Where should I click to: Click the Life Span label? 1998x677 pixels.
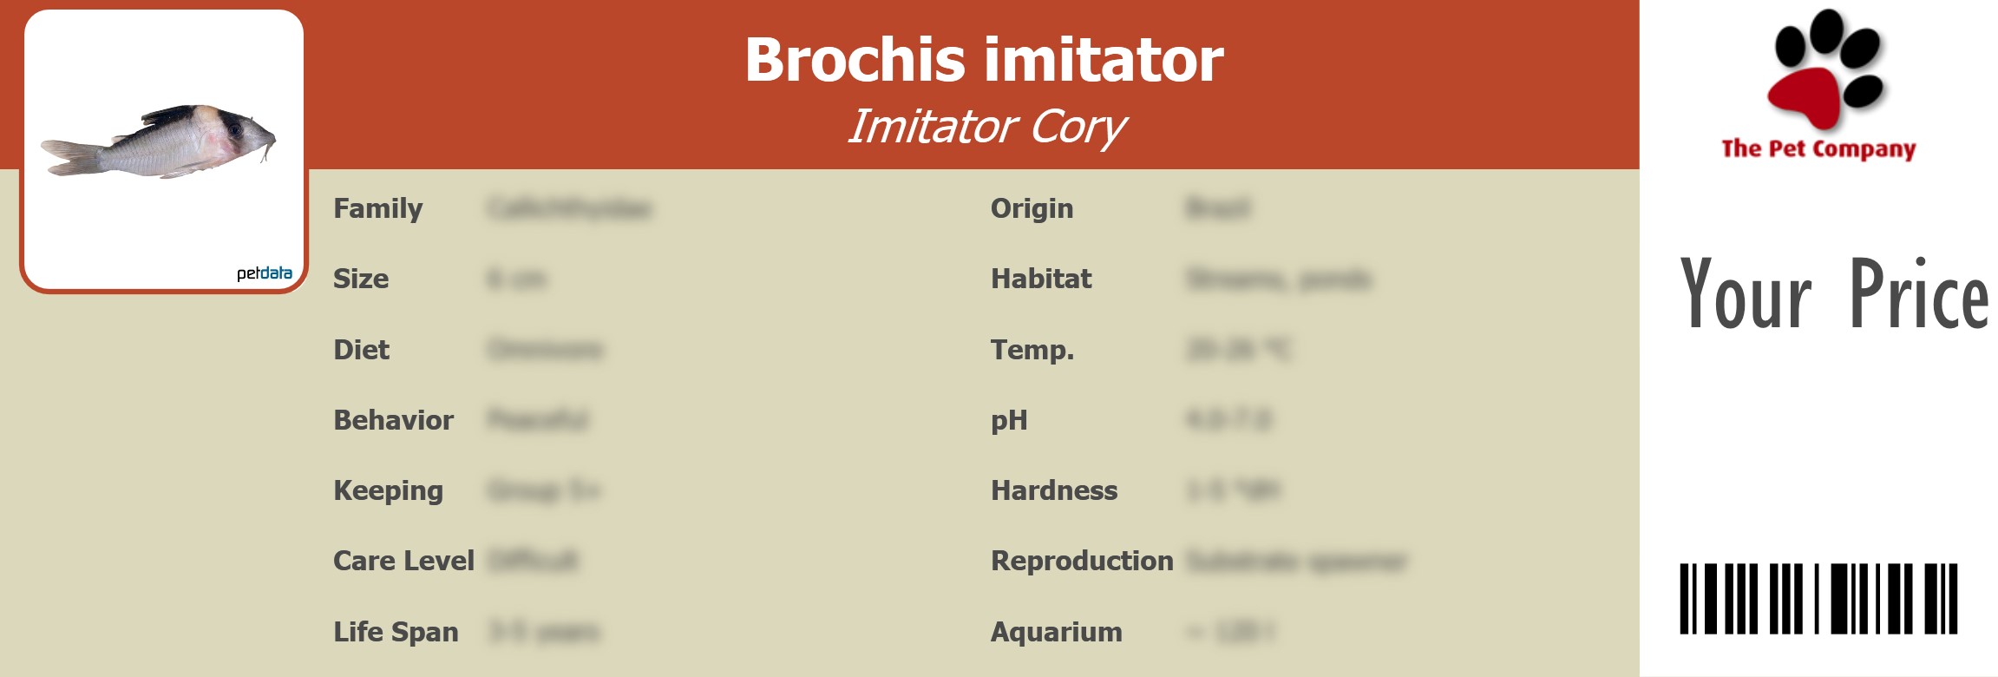point(396,632)
